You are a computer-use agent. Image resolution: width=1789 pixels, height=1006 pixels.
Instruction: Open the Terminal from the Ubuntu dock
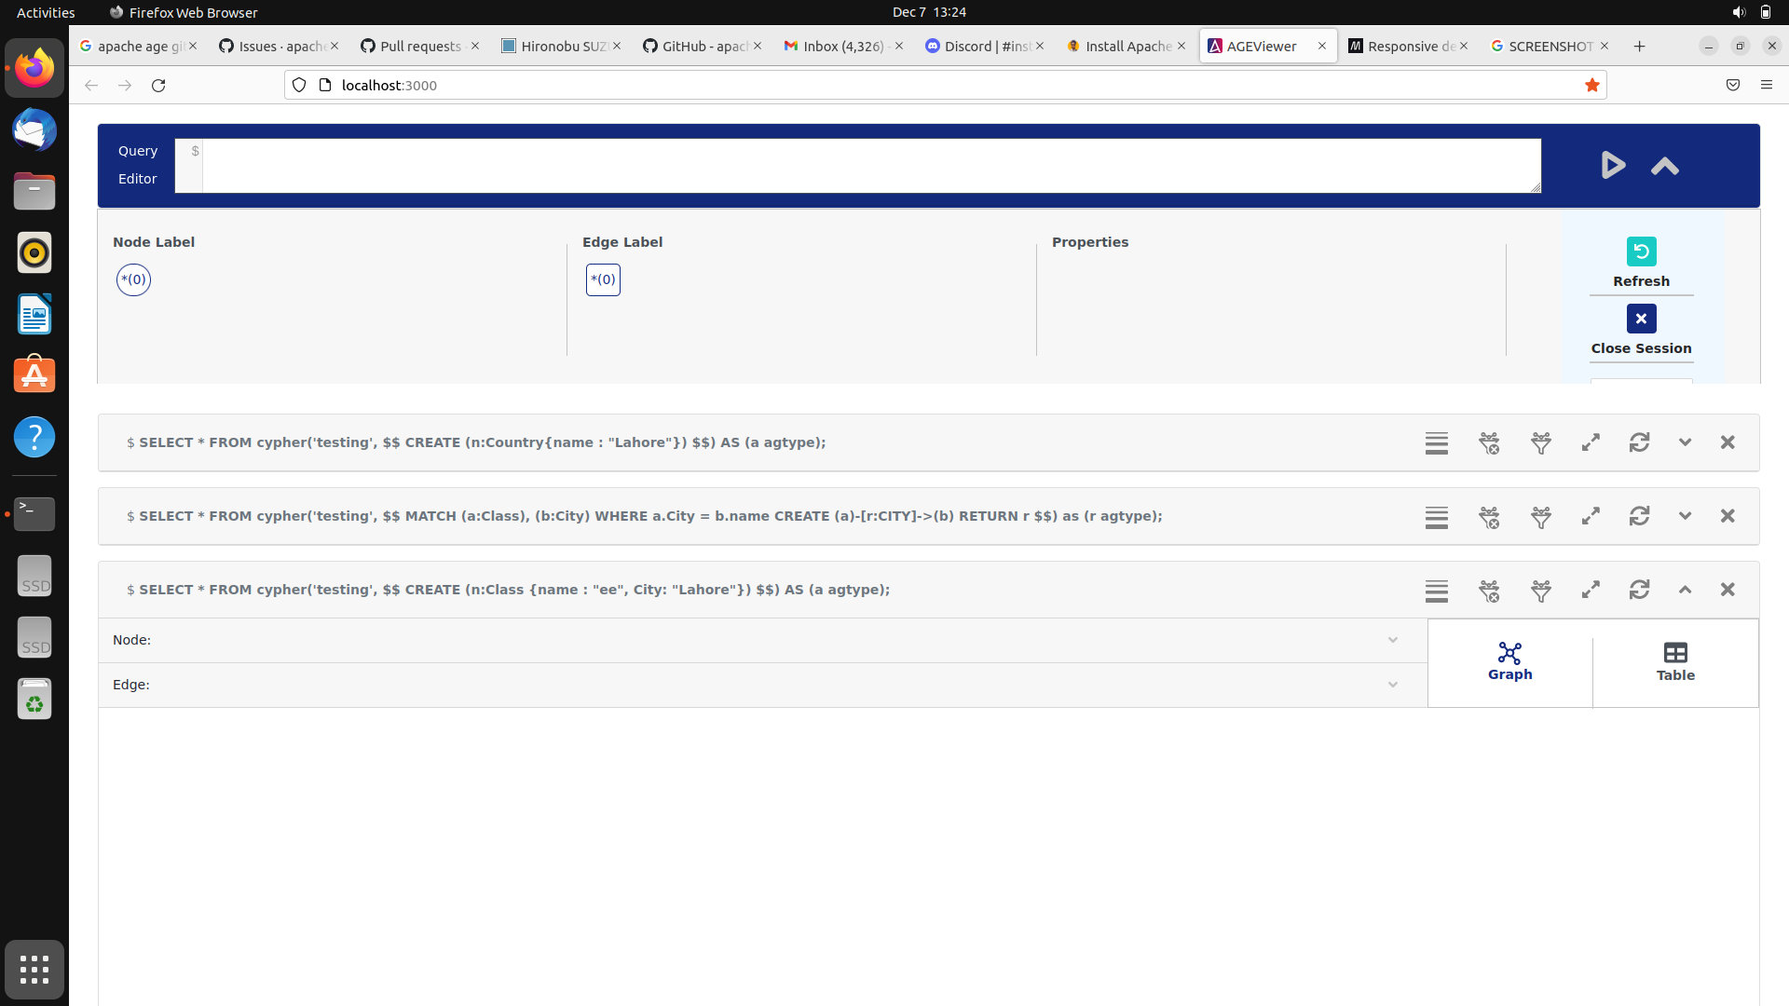[x=34, y=513]
